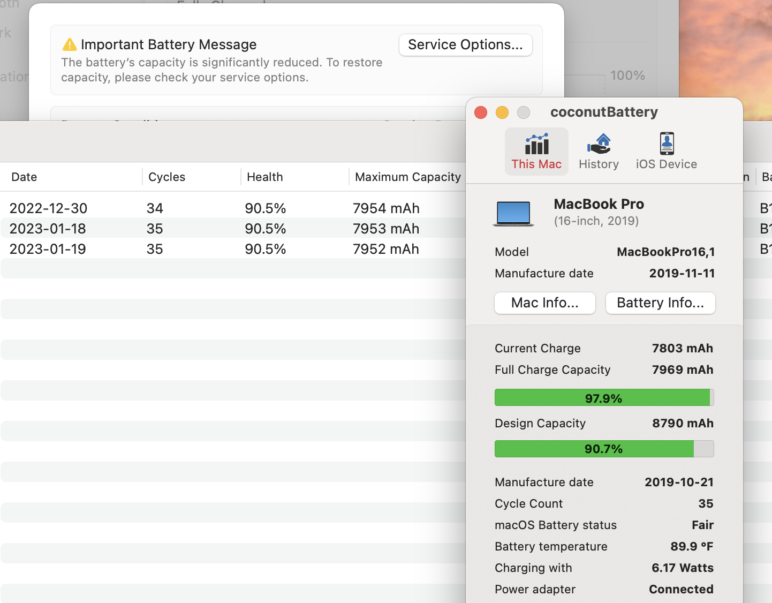Sort history by the Date column
Image resolution: width=772 pixels, height=603 pixels.
(x=25, y=177)
